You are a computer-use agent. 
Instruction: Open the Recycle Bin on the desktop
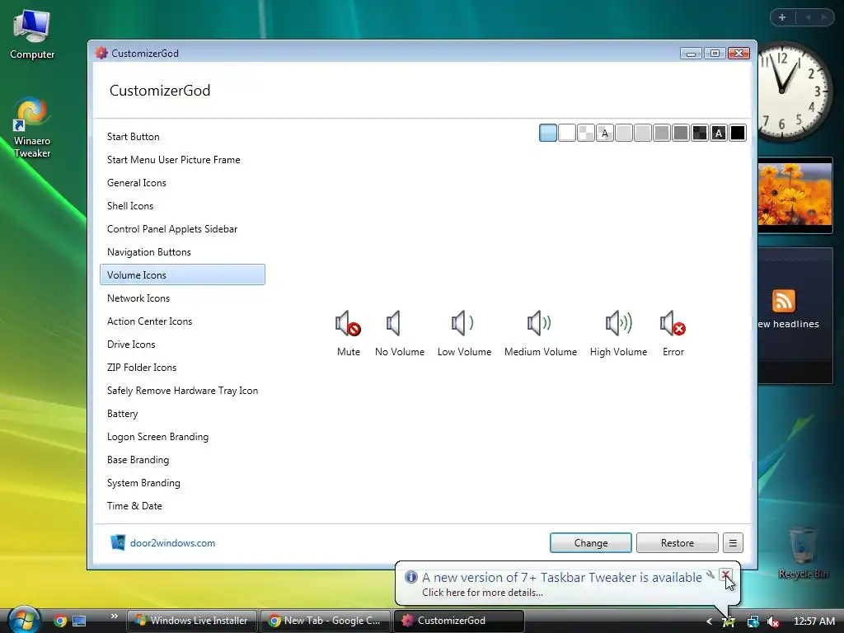tap(803, 552)
